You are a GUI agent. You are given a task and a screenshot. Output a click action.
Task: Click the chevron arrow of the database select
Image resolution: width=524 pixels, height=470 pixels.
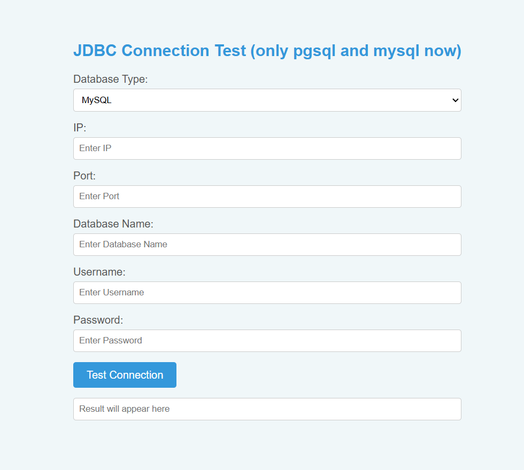tap(455, 100)
